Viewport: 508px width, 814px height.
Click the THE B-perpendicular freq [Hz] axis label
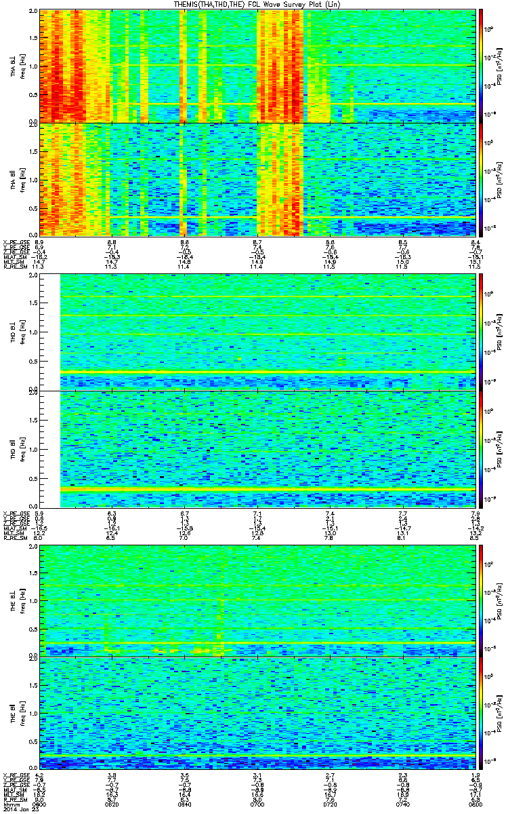pyautogui.click(x=22, y=600)
